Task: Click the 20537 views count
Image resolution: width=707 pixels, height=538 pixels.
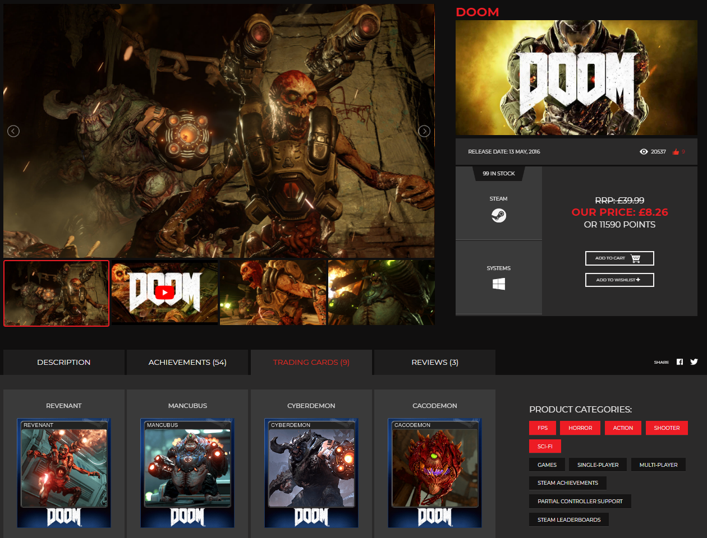Action: tap(658, 152)
